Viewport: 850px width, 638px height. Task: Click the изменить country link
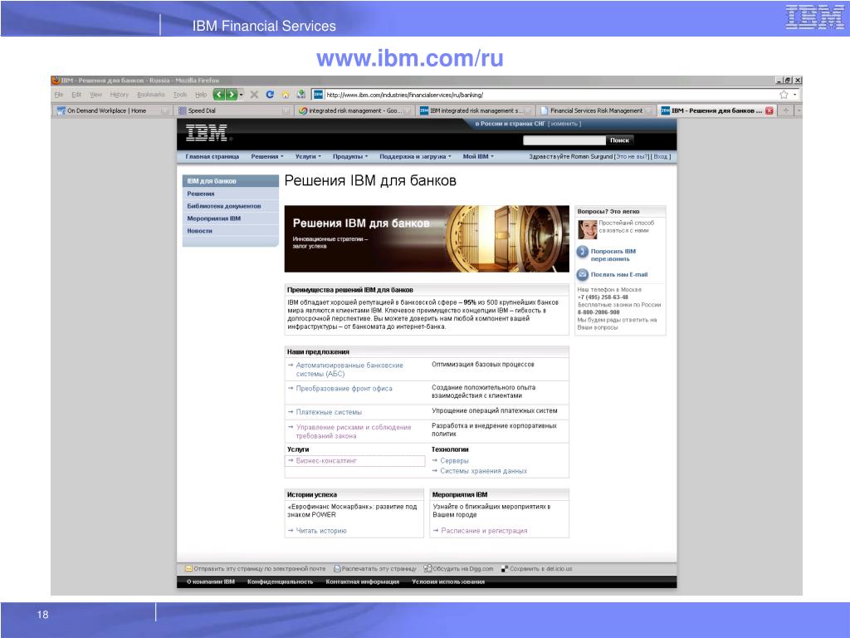(x=564, y=124)
